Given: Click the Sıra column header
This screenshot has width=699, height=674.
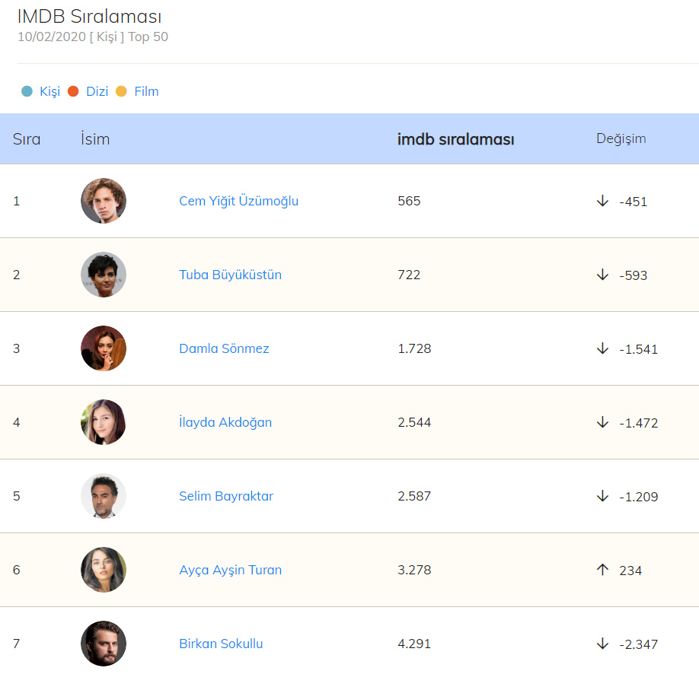Looking at the screenshot, I should 27,139.
